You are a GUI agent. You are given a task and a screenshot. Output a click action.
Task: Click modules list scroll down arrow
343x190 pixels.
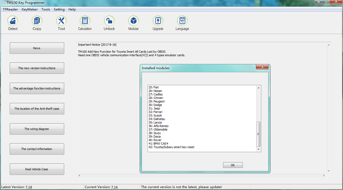point(259,149)
